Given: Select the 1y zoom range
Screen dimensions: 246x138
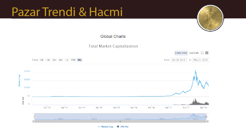Looking at the screenshot, I should coord(67,60).
